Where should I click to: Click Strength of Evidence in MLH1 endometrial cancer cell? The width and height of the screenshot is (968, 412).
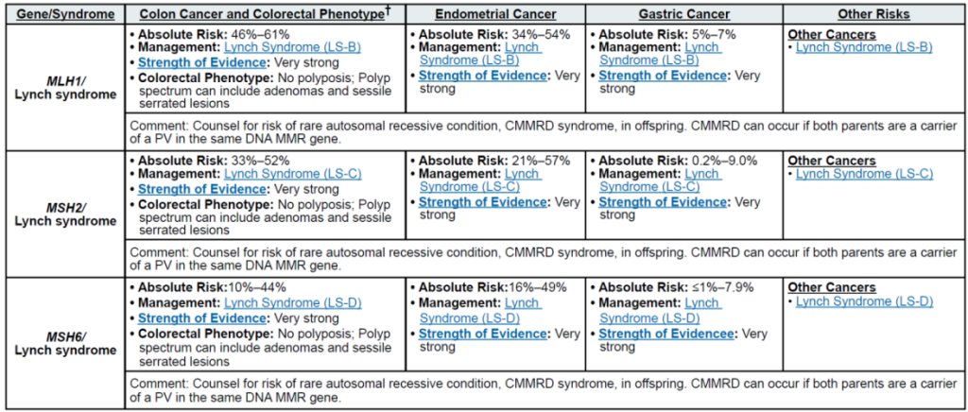pos(483,75)
